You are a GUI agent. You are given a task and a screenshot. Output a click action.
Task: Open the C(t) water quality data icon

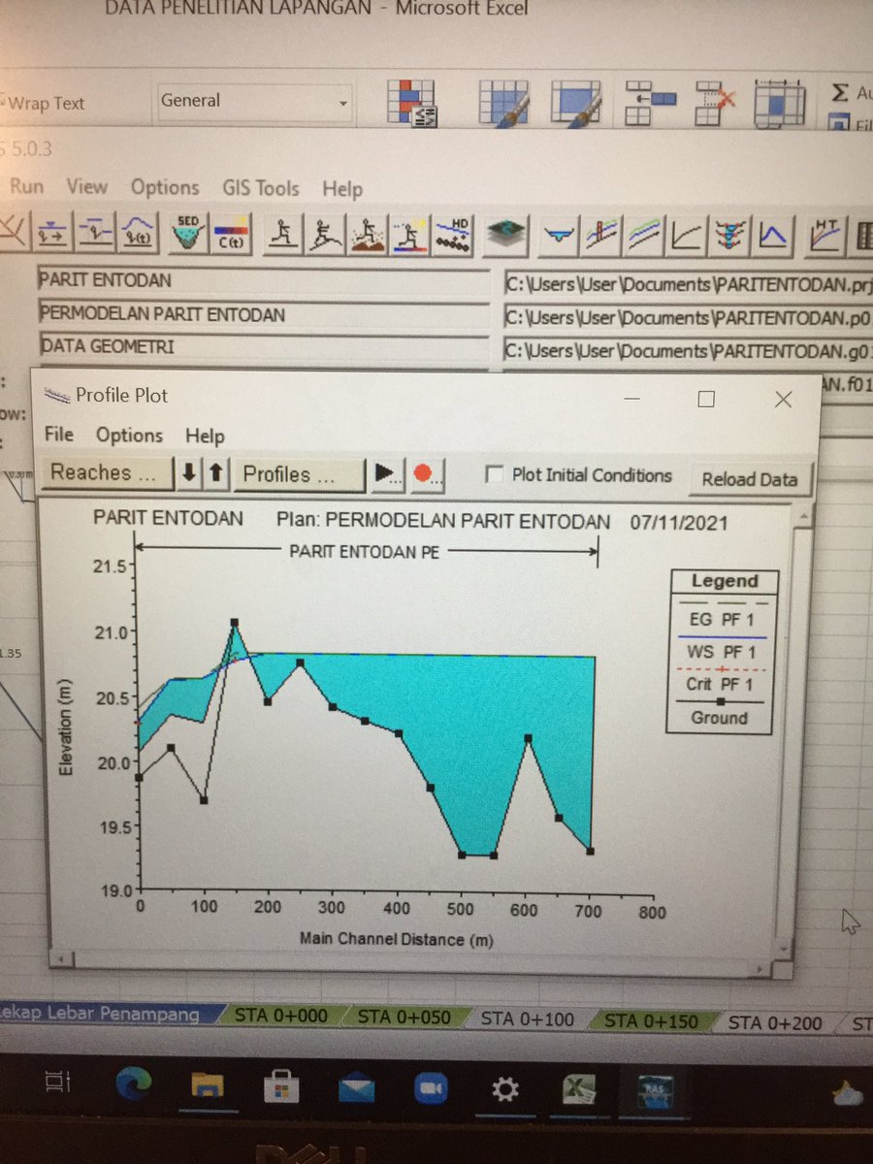pyautogui.click(x=230, y=234)
